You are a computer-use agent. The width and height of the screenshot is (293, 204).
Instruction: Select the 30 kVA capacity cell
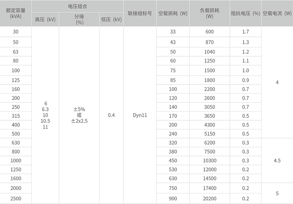[16, 32]
